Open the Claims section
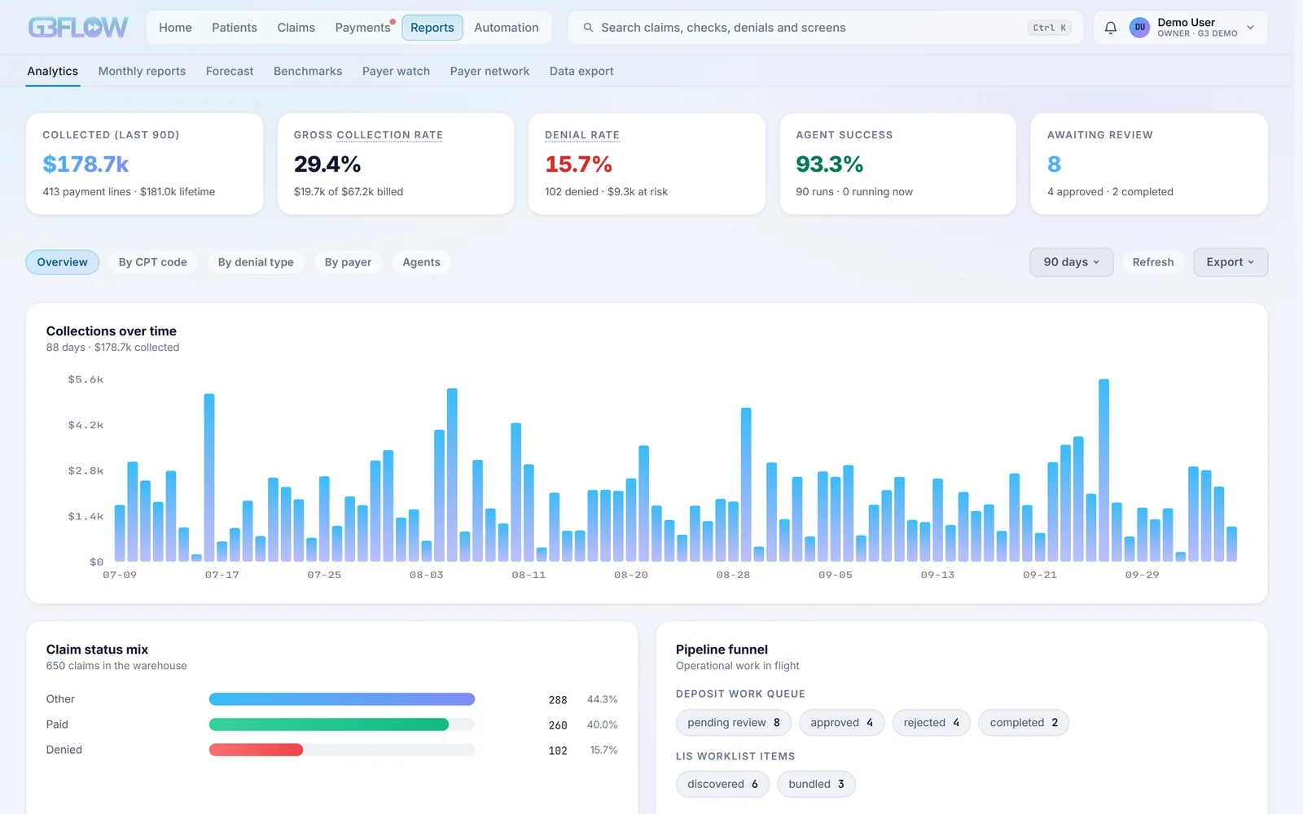Viewport: 1303px width, 814px height. [x=296, y=28]
